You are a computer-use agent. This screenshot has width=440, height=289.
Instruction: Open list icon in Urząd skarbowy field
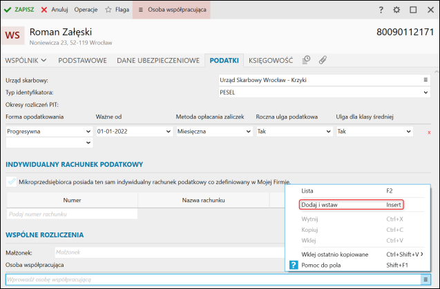click(x=425, y=80)
